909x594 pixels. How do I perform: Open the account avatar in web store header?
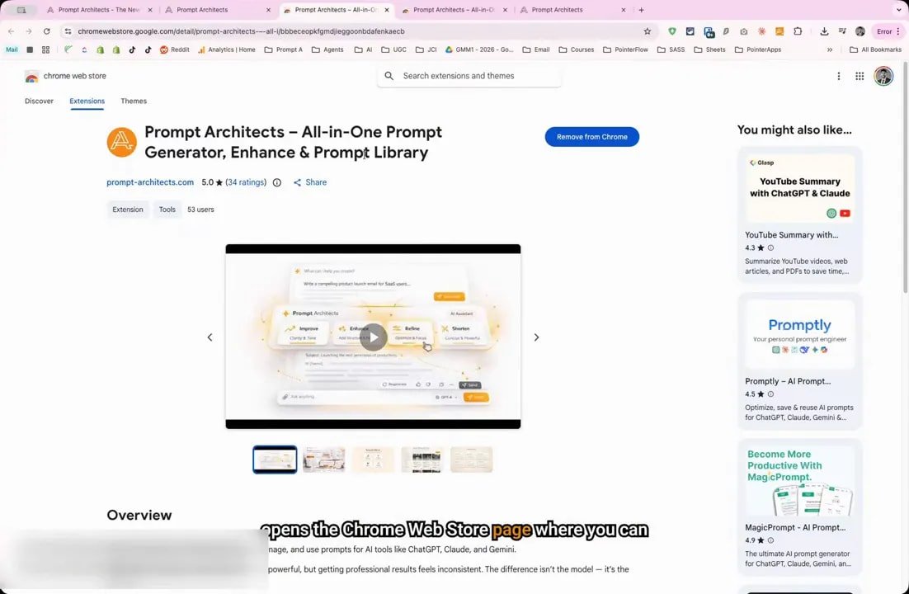[883, 76]
